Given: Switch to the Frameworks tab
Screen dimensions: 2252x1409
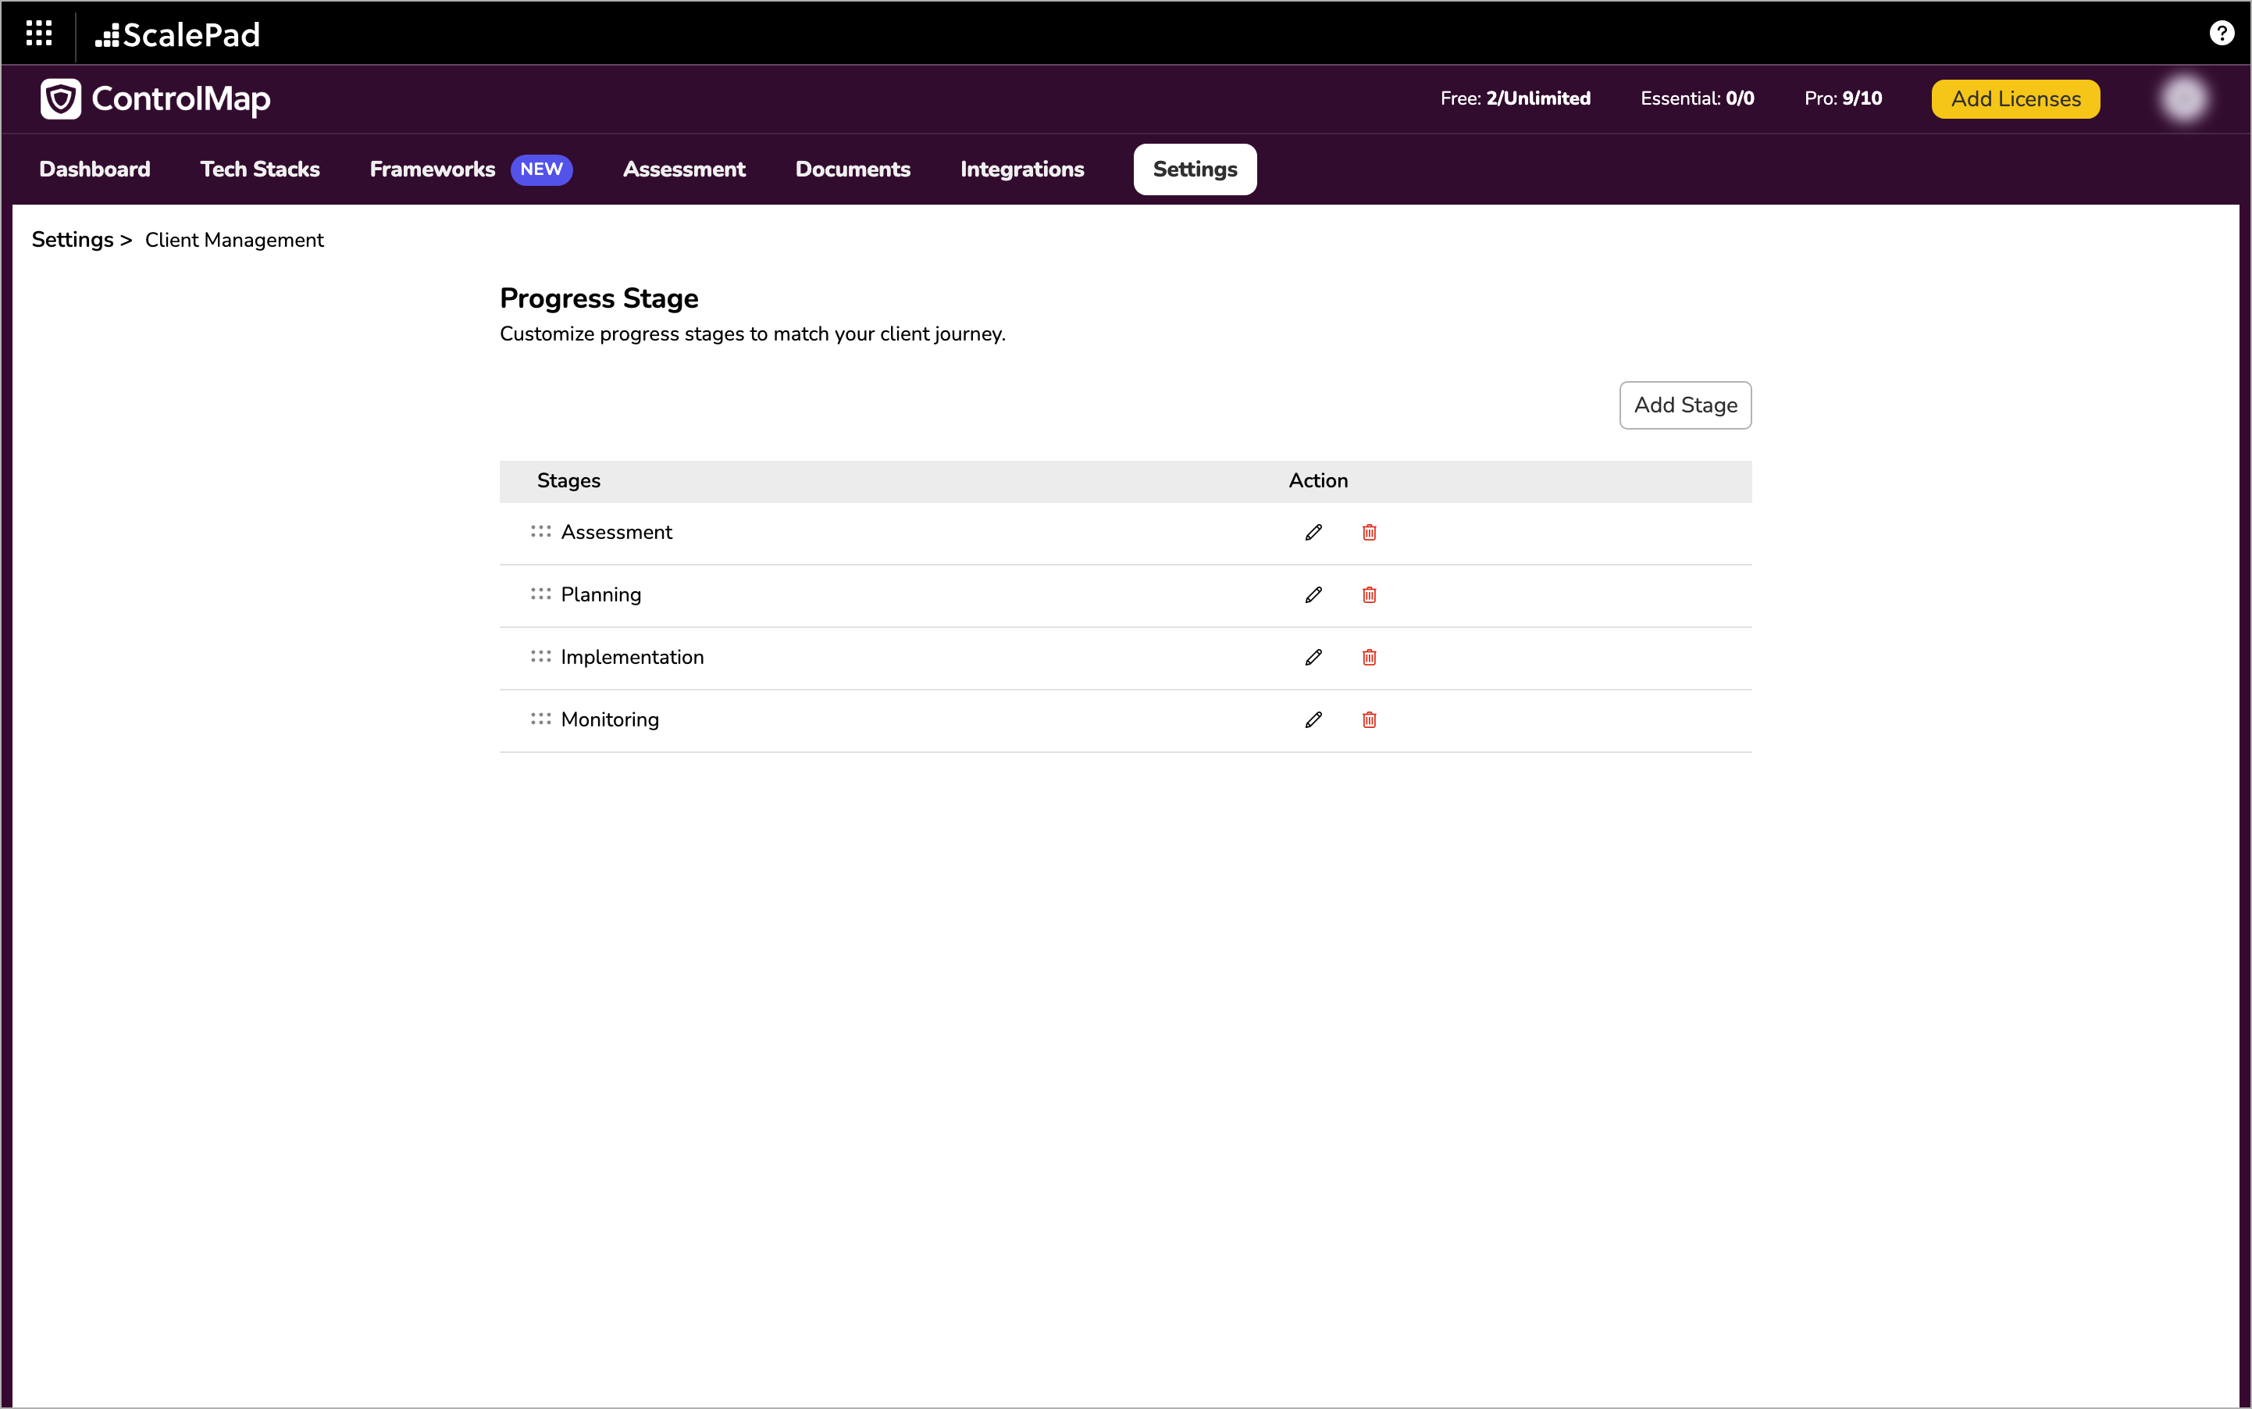Looking at the screenshot, I should (x=433, y=169).
